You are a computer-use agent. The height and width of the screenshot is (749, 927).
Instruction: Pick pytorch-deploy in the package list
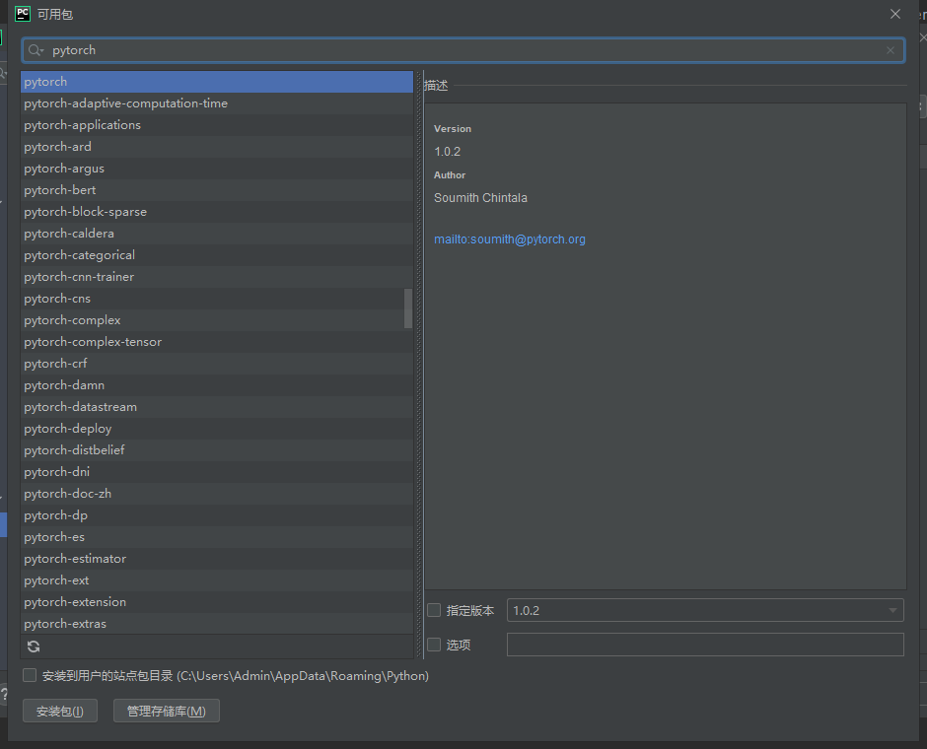click(216, 429)
